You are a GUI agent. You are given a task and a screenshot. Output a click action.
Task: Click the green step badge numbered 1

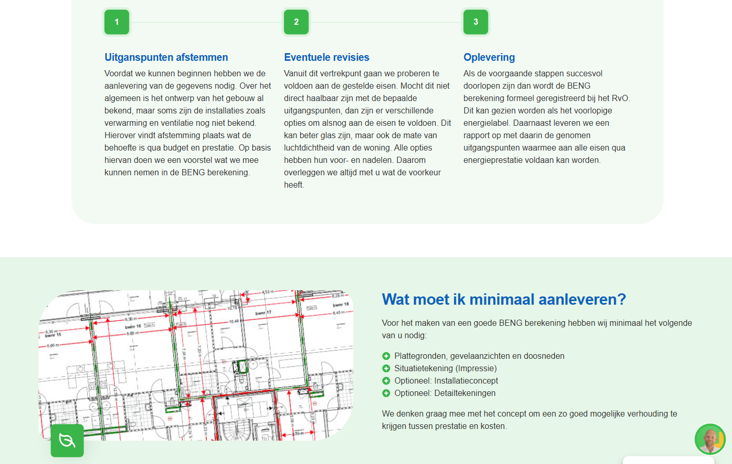pyautogui.click(x=117, y=22)
